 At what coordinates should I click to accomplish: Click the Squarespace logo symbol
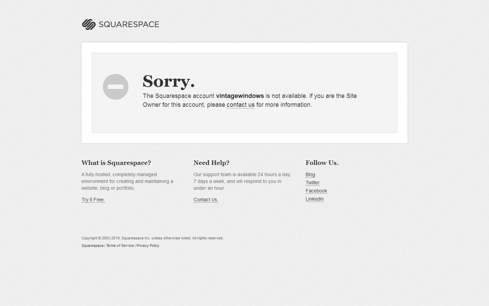(89, 24)
